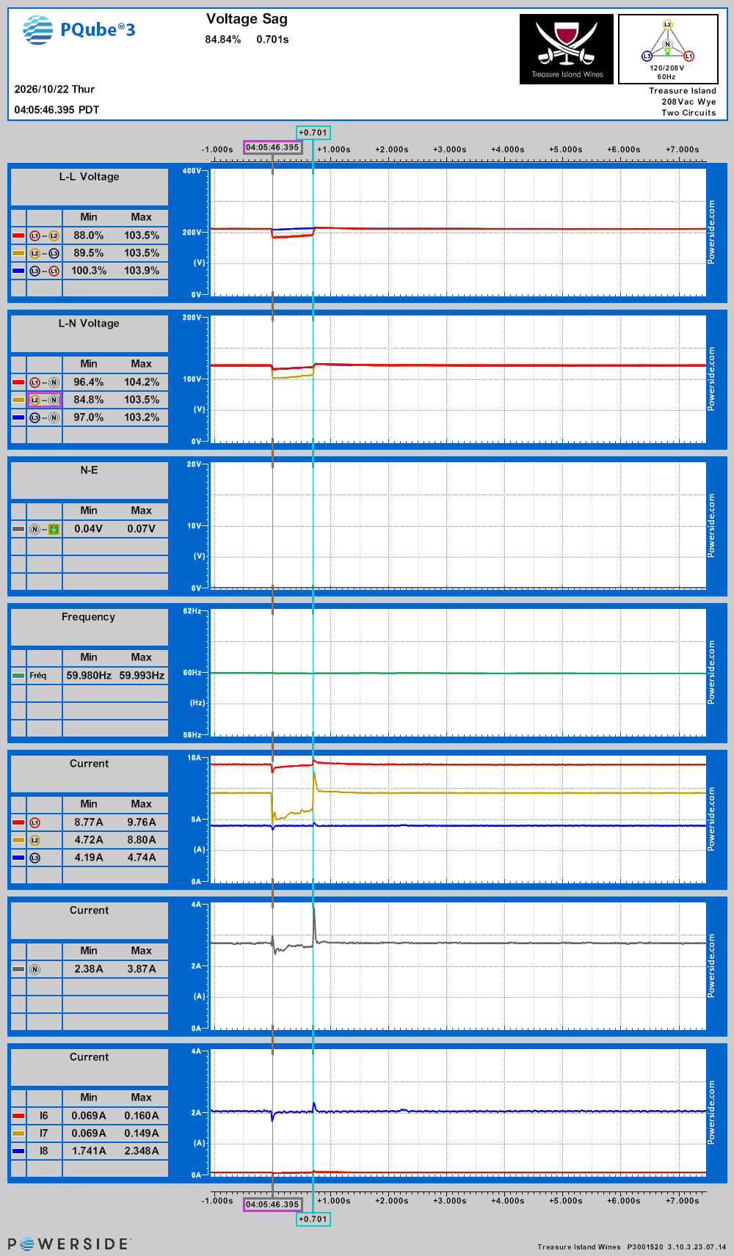
Task: Click the timestamp 04:05:46.395 PDT
Action: pos(57,110)
